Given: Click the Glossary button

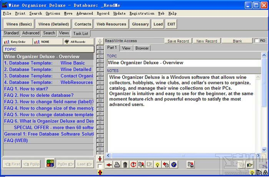Looking at the screenshot, I should pos(140,24).
